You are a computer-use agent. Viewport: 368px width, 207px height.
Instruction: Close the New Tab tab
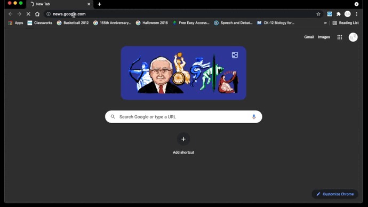(89, 4)
